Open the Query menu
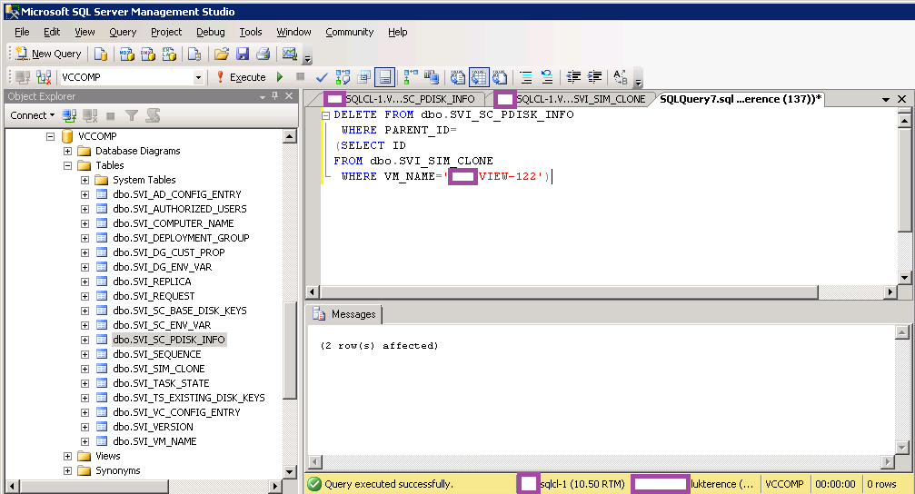The width and height of the screenshot is (915, 494). click(x=123, y=32)
